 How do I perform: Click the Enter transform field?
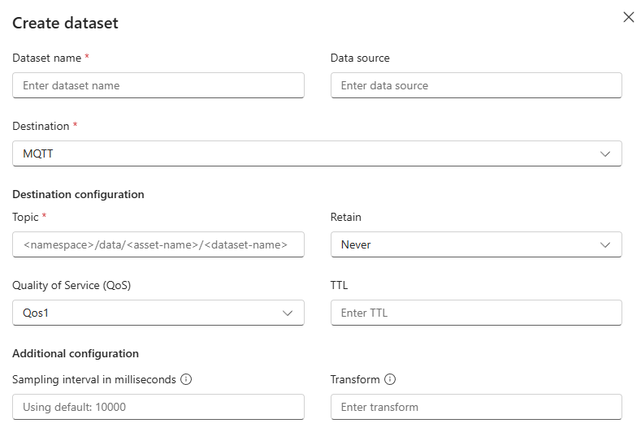[x=476, y=407]
